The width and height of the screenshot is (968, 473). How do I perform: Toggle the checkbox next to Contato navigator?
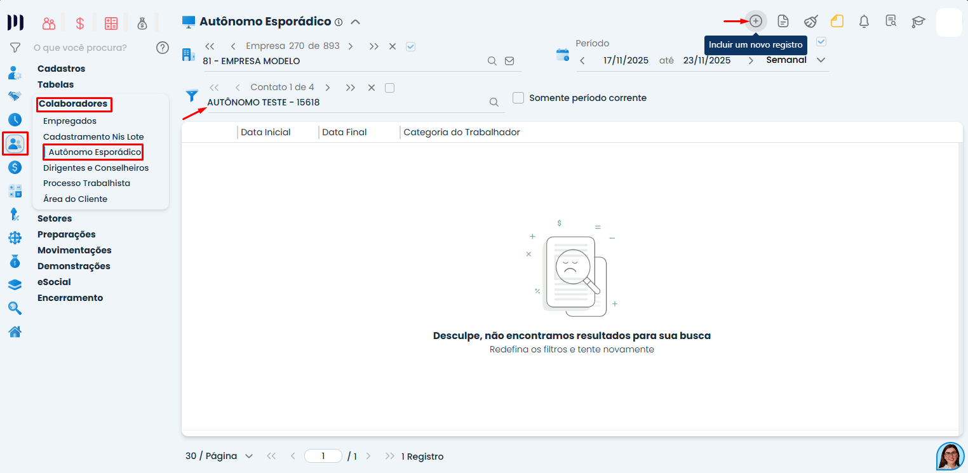[x=389, y=88]
